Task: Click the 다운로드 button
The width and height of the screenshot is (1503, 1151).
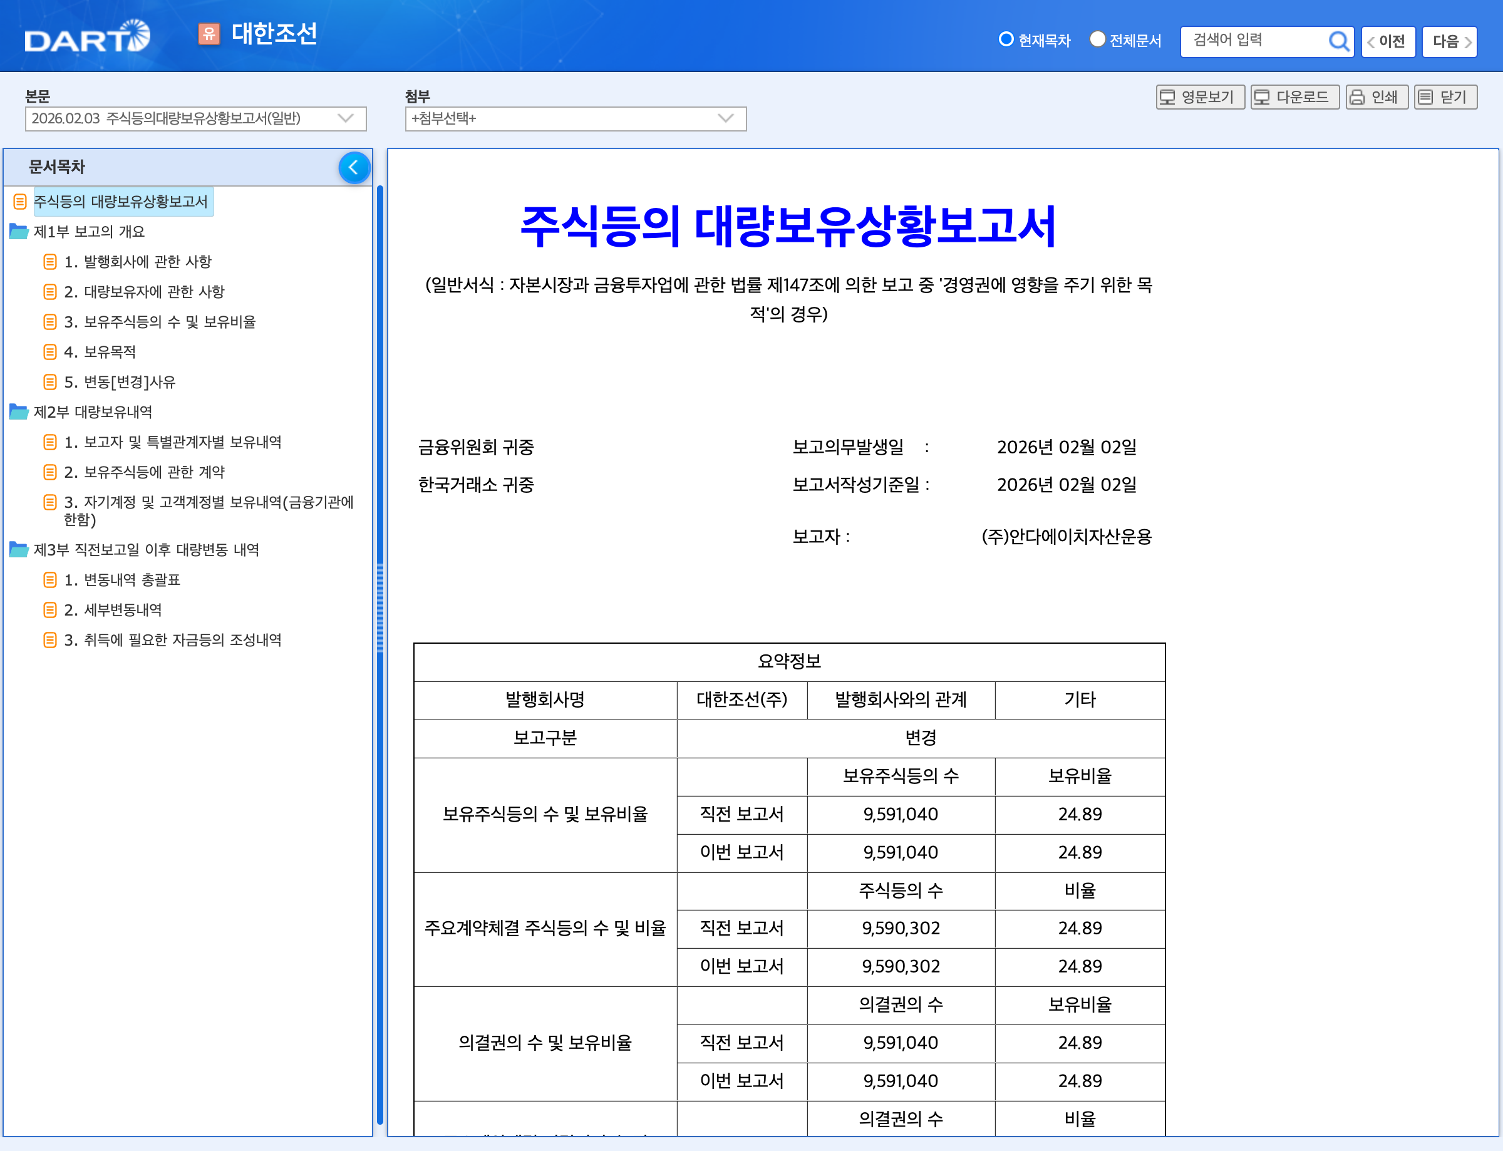Action: tap(1294, 97)
